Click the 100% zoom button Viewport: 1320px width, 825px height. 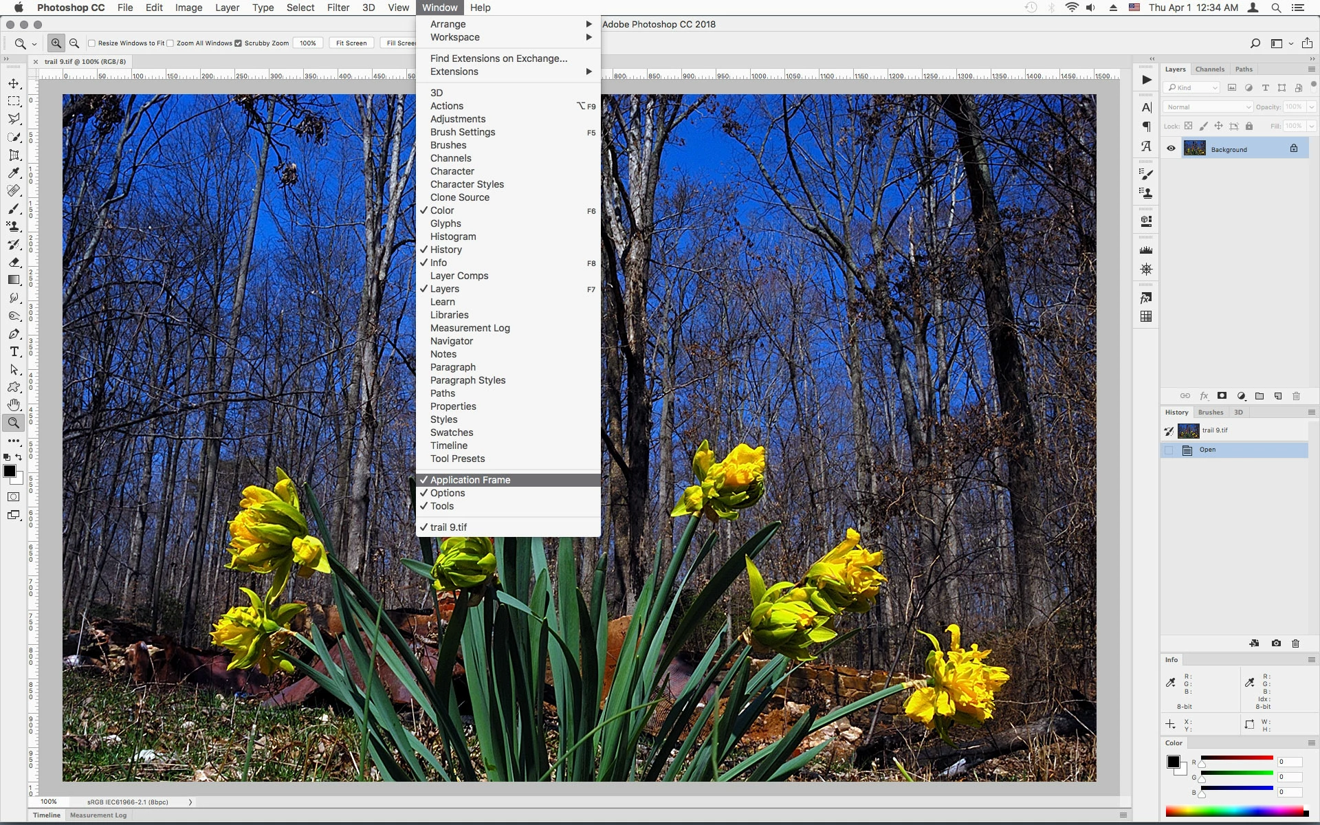307,43
